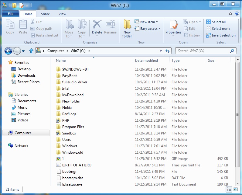This screenshot has width=242, height=195.
Task: Open the File menu tab
Action: pyautogui.click(x=11, y=14)
